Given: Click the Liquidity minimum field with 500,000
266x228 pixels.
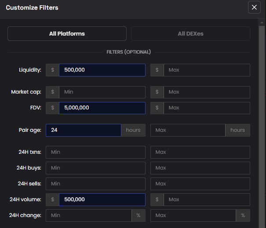Looking at the screenshot, I should point(102,70).
